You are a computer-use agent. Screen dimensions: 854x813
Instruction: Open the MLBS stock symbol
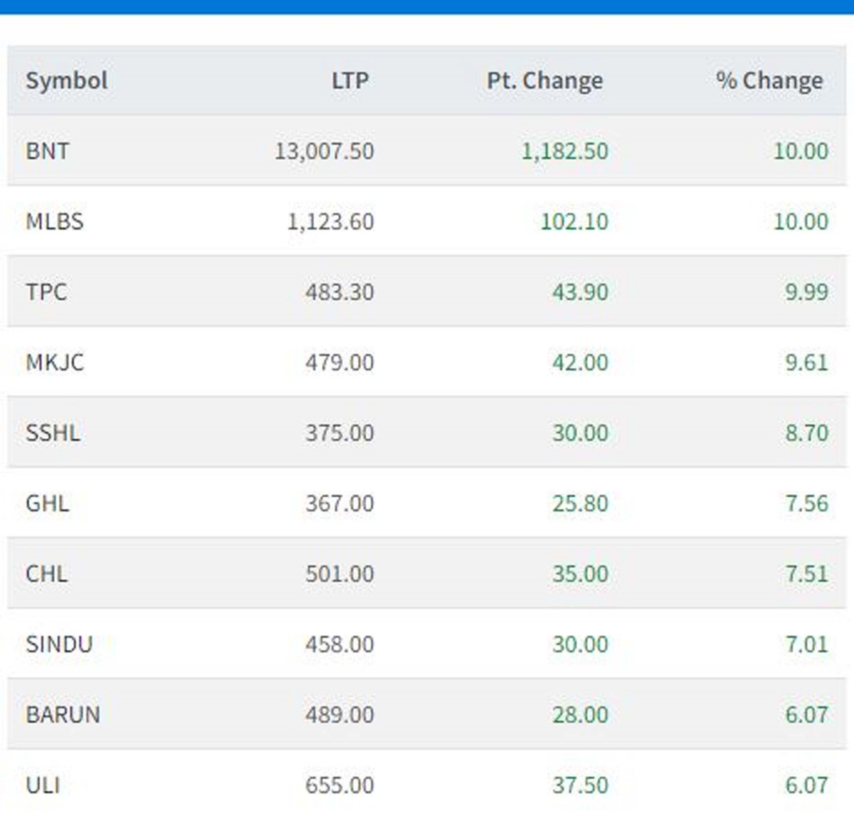(x=55, y=221)
